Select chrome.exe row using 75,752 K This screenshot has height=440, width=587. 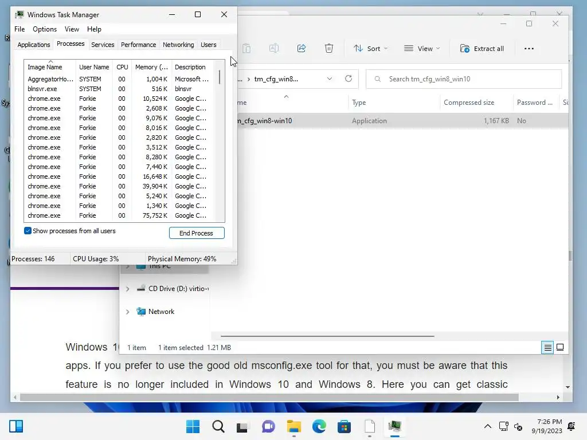coord(119,215)
